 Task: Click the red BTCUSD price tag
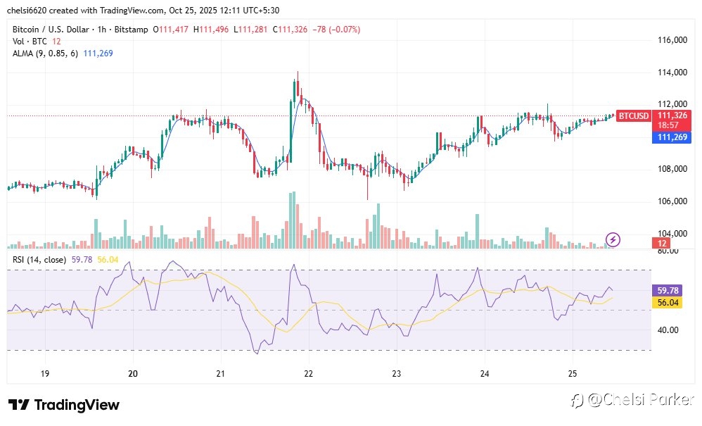[x=633, y=116]
